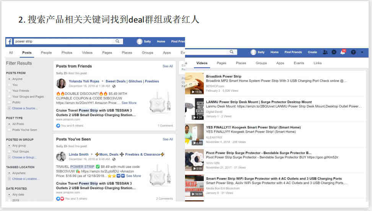Switch to Videos tab in left window

[x=87, y=53]
